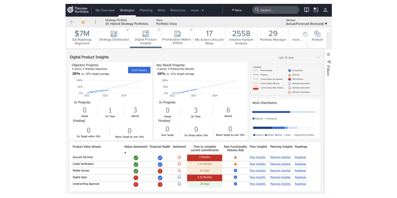397x198 pixels.
Task: Open the user profile icon
Action: pos(325,10)
